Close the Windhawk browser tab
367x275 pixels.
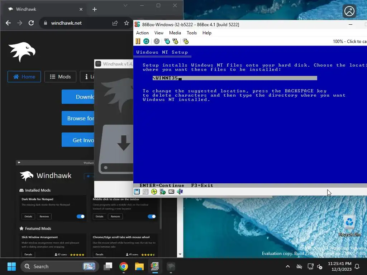click(x=81, y=9)
